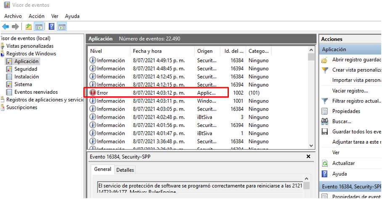Close the Evento 16384 preview pane
The width and height of the screenshot is (382, 199).
click(x=308, y=157)
